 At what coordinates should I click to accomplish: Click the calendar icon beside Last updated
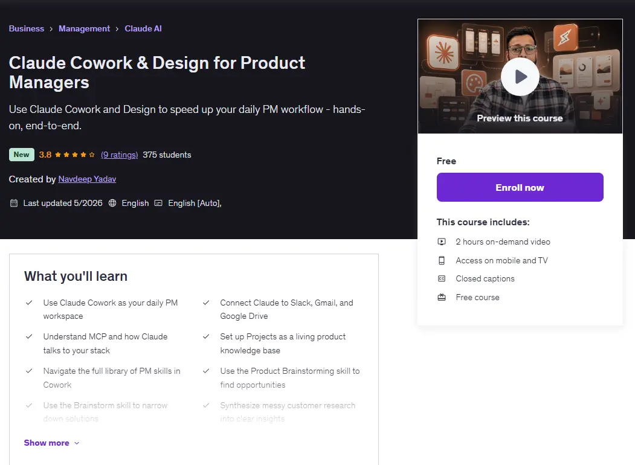(x=14, y=203)
